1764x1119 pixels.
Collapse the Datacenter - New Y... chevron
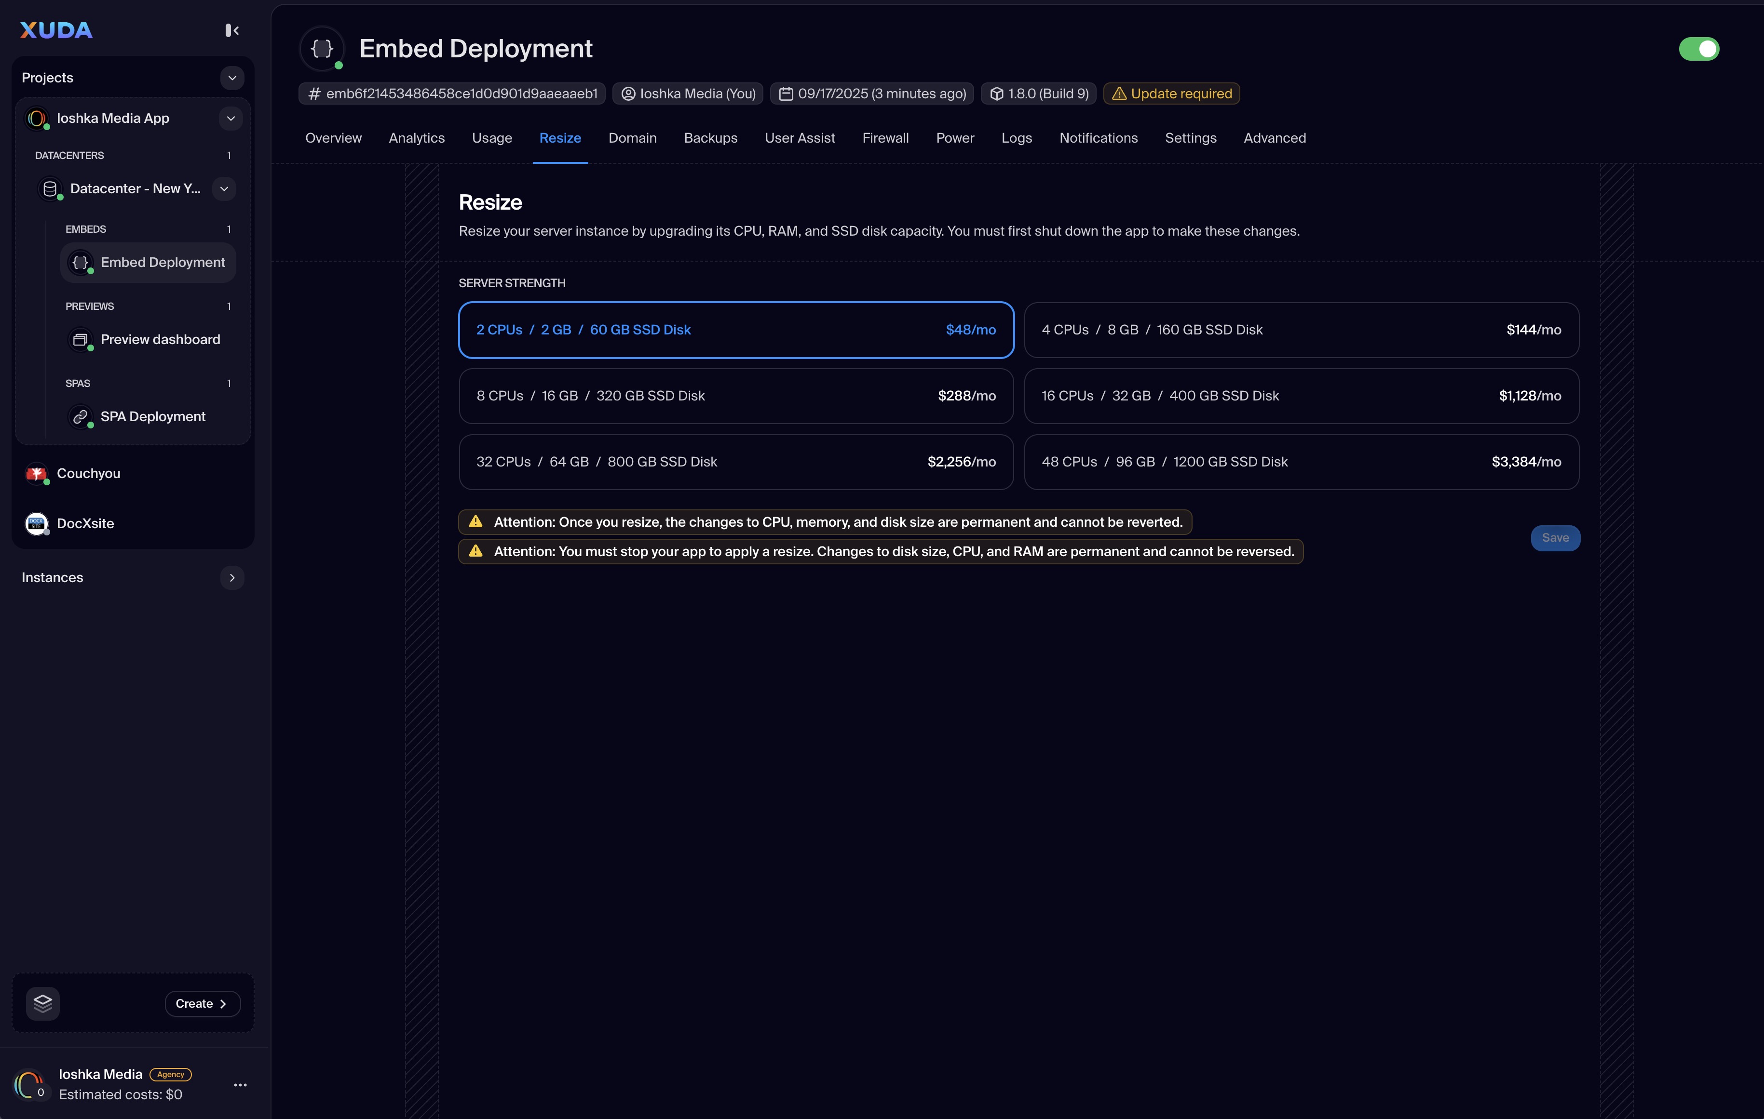(224, 189)
